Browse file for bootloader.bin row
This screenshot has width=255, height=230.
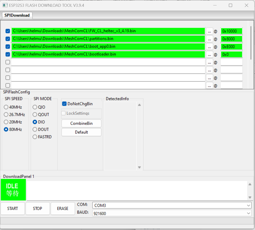(209, 54)
